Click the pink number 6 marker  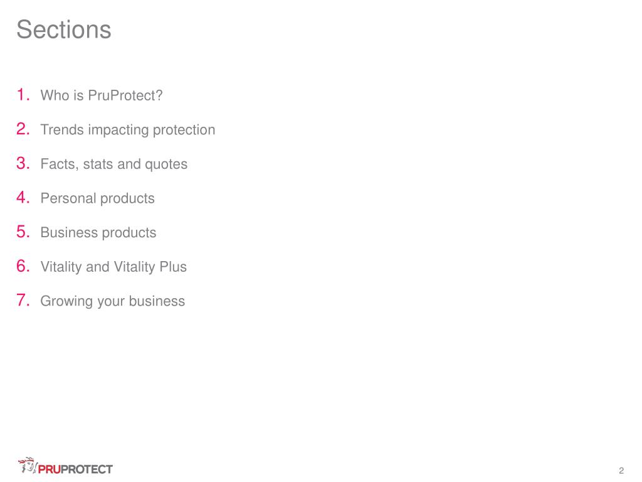(23, 266)
